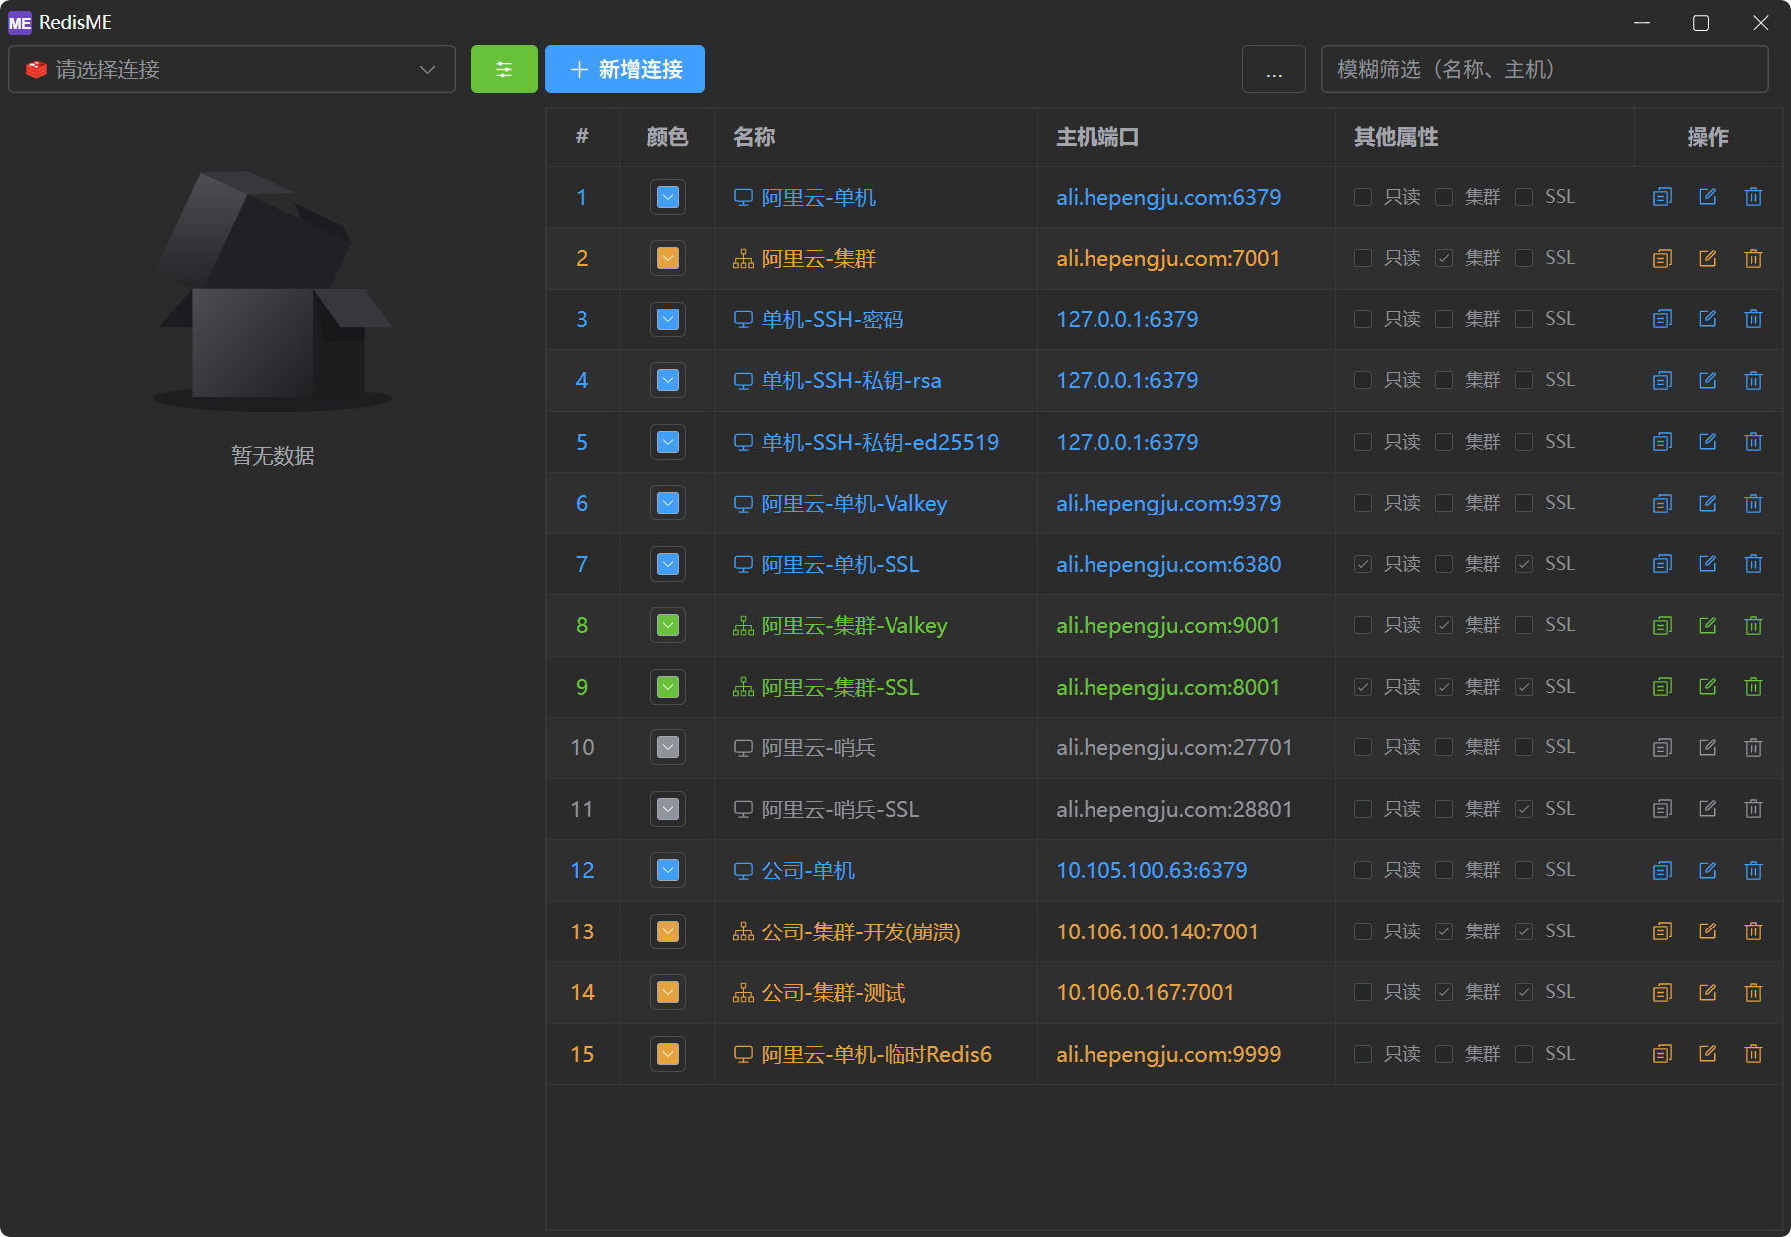Copy the 阿里云-单机-临时Redis6 connection

[1662, 1054]
